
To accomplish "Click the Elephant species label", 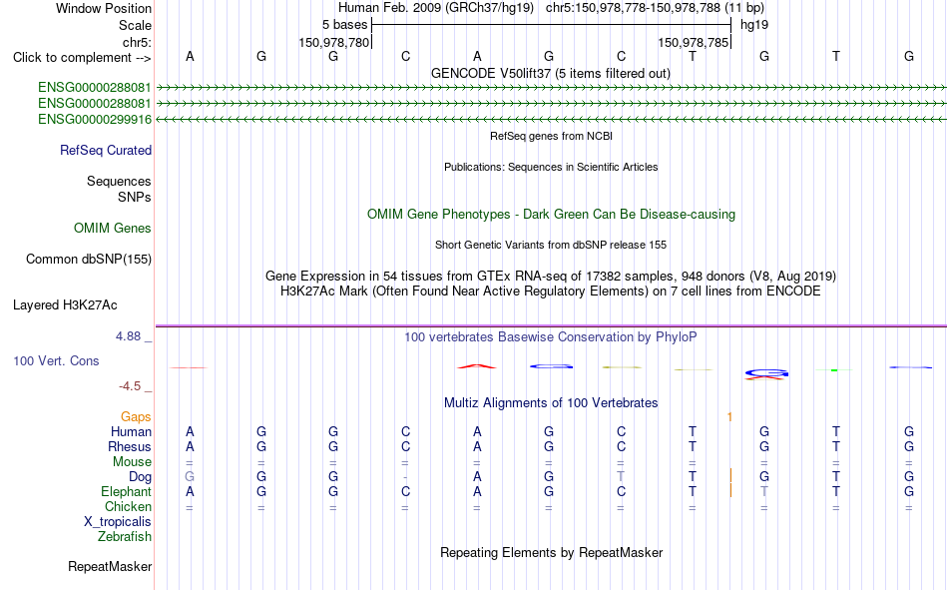I will tap(127, 491).
